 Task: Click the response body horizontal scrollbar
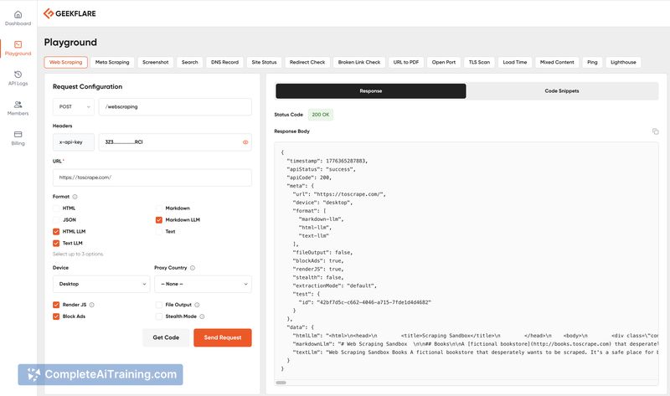point(281,383)
